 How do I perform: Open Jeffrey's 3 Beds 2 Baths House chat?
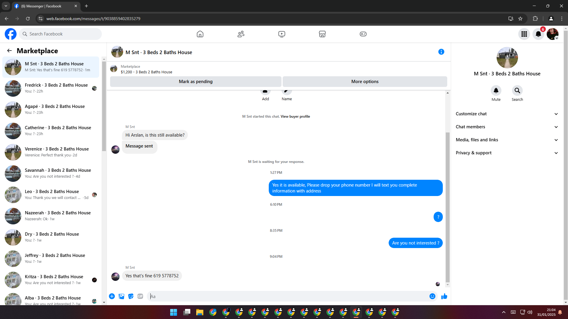click(x=51, y=259)
